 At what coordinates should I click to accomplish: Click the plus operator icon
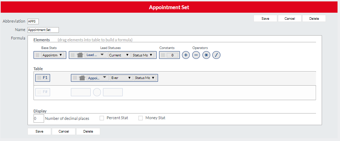(x=186, y=55)
